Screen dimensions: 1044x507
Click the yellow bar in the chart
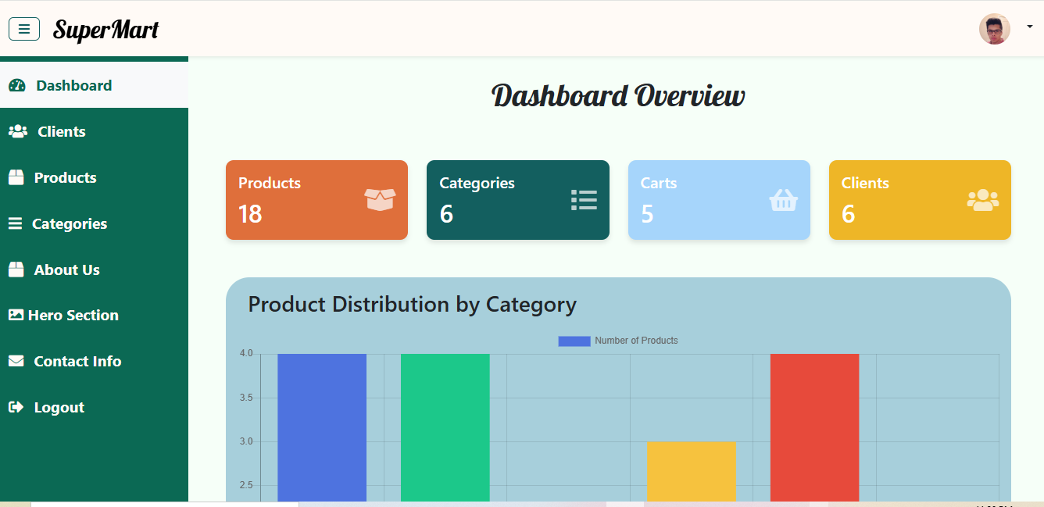click(x=691, y=470)
